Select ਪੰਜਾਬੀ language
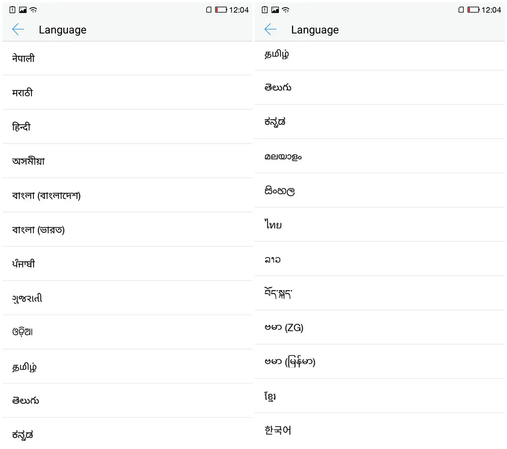507x449 pixels. pos(127,264)
